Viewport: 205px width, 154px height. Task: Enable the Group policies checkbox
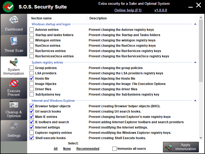pos(32,68)
